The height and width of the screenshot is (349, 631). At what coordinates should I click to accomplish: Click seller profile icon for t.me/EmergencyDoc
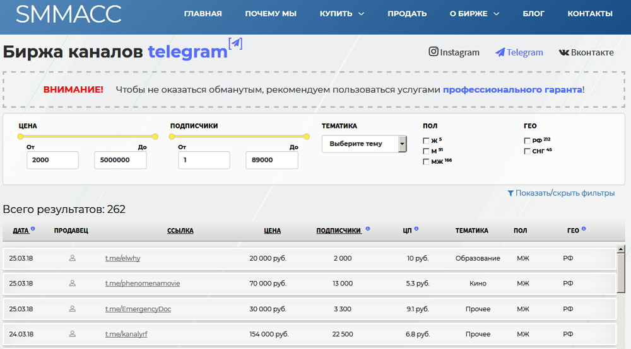pos(73,309)
